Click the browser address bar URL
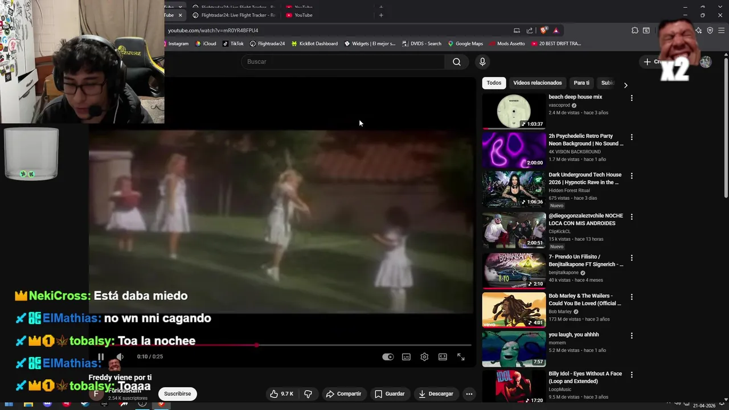This screenshot has height=410, width=729. 213,31
